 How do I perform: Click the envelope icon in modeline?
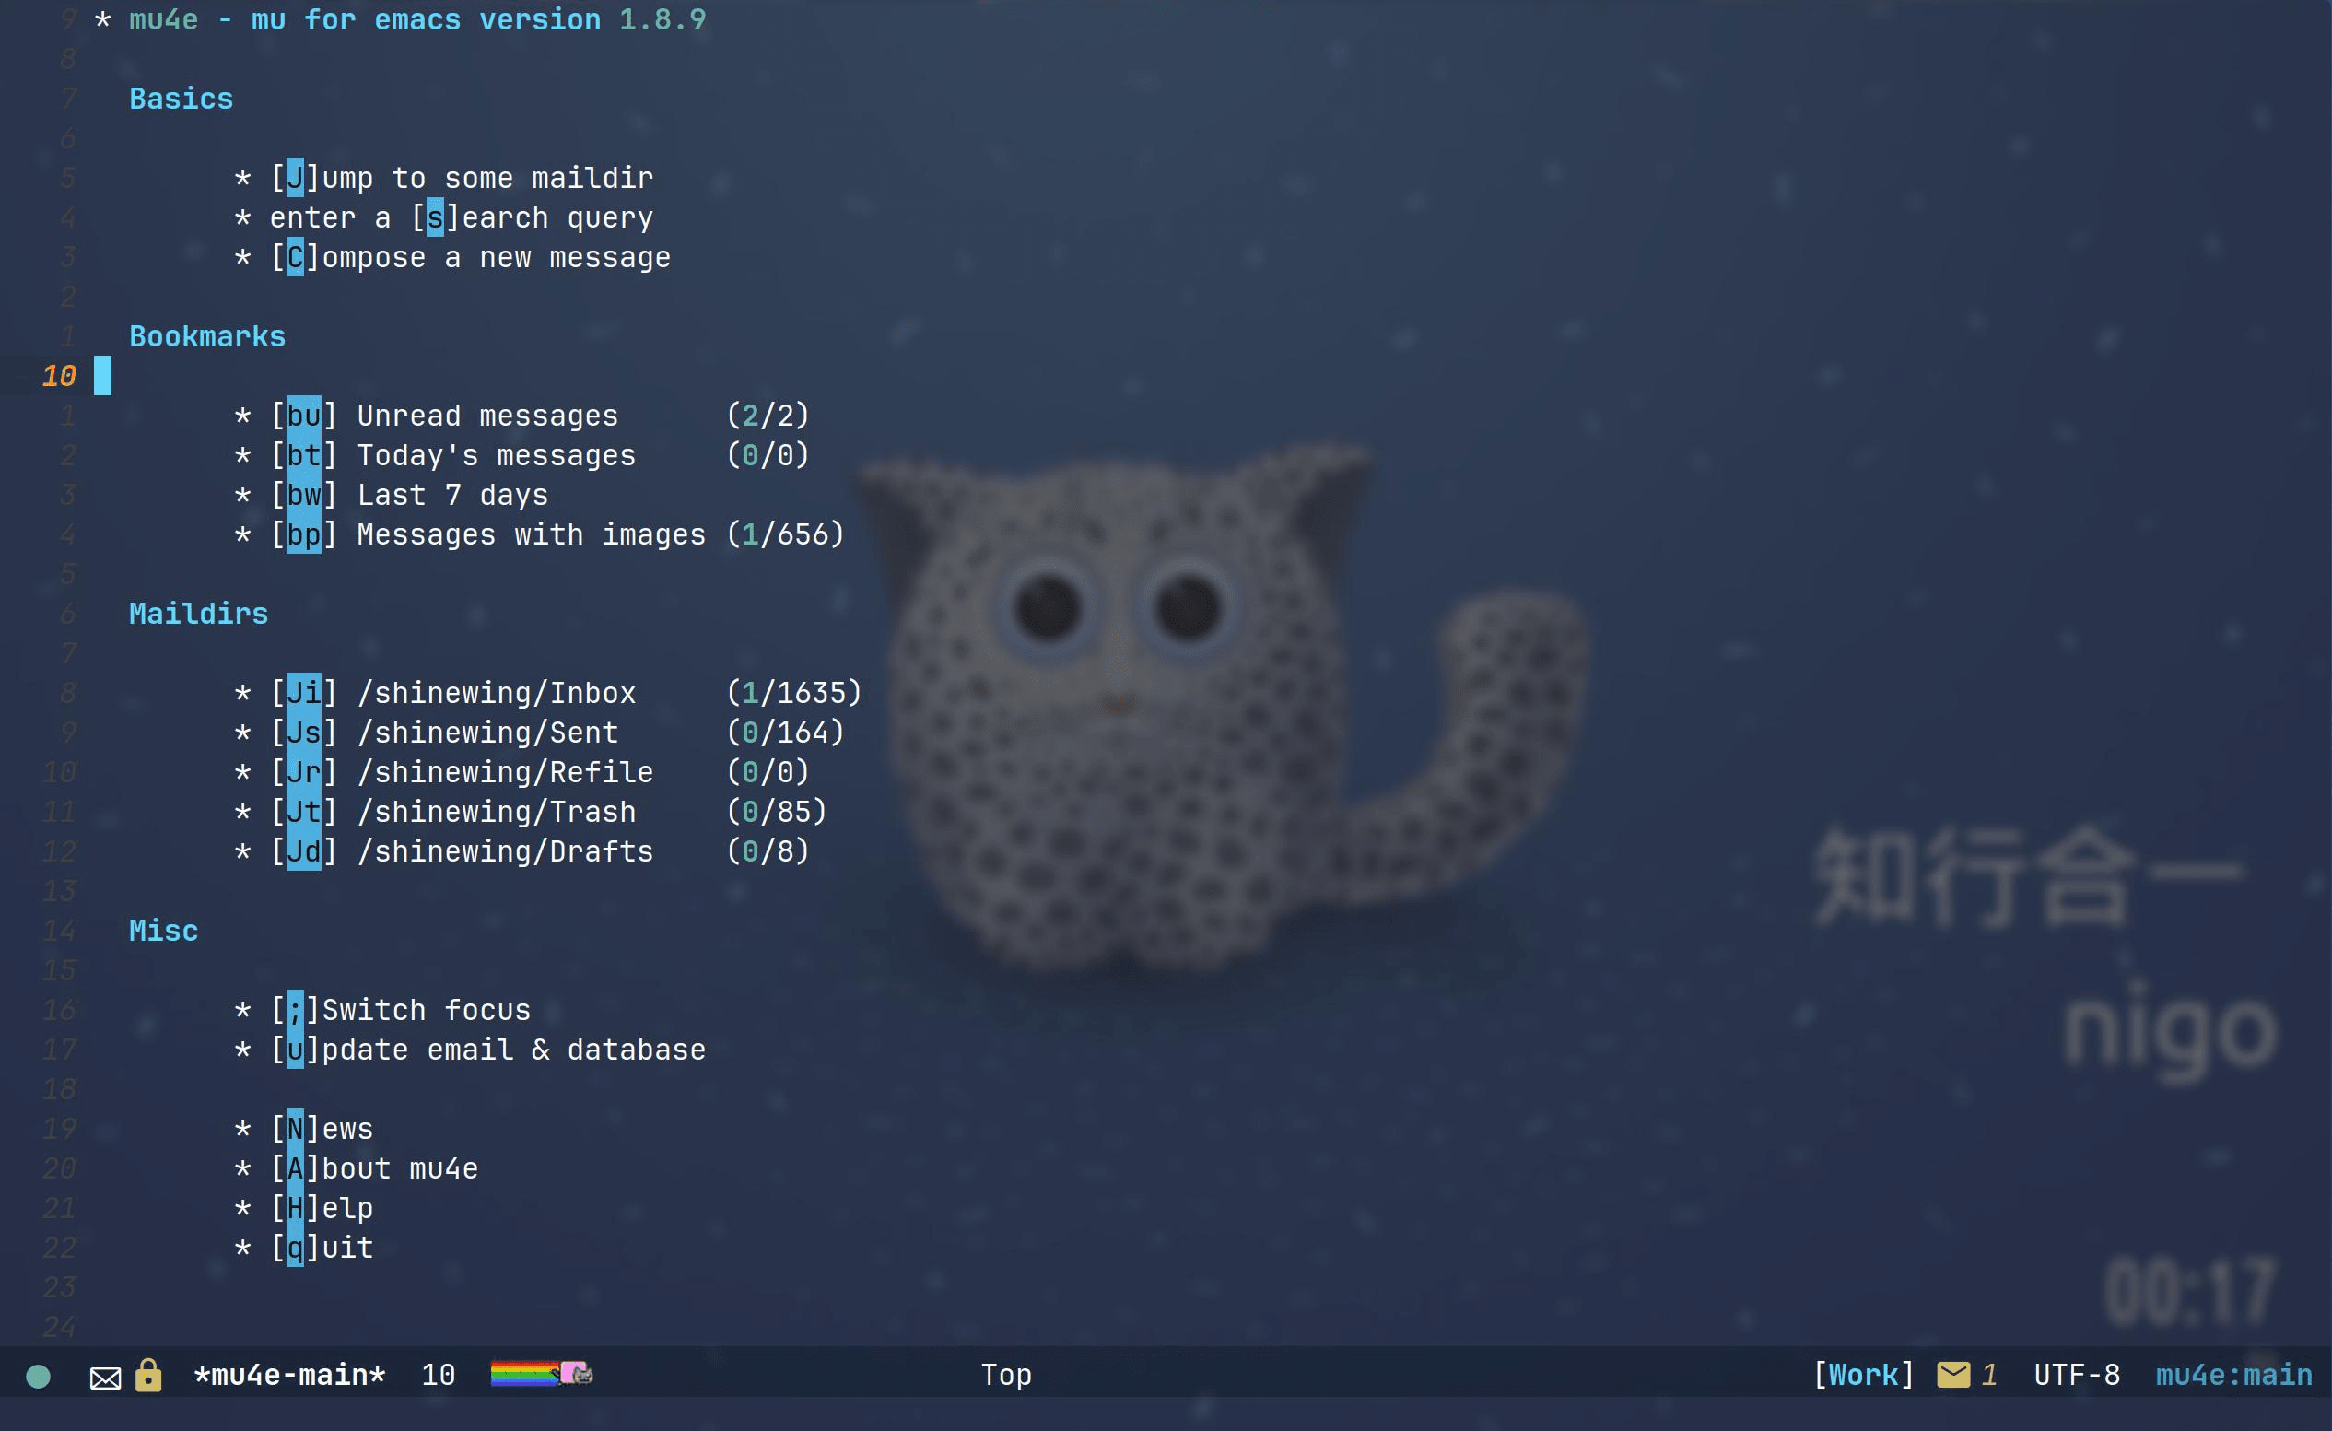pos(105,1377)
